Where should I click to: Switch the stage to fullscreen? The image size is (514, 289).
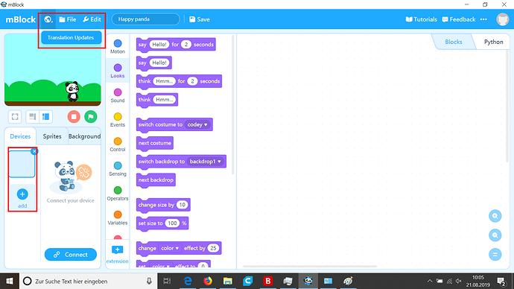click(15, 117)
